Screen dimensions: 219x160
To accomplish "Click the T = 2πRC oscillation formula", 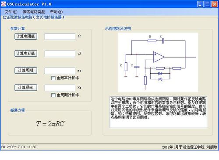I will point(50,124).
